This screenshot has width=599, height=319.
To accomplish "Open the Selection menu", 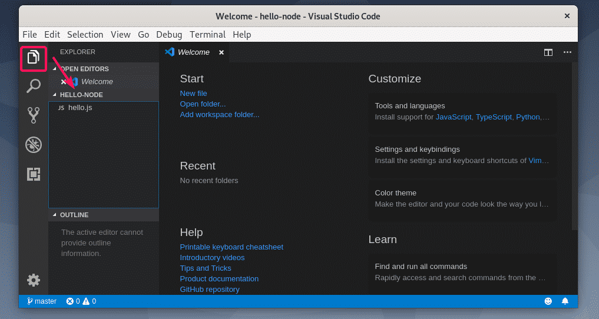I will coord(85,35).
